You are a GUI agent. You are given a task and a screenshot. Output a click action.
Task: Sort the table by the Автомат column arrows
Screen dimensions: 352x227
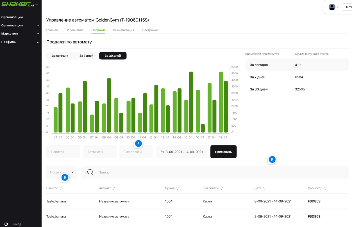114,188
